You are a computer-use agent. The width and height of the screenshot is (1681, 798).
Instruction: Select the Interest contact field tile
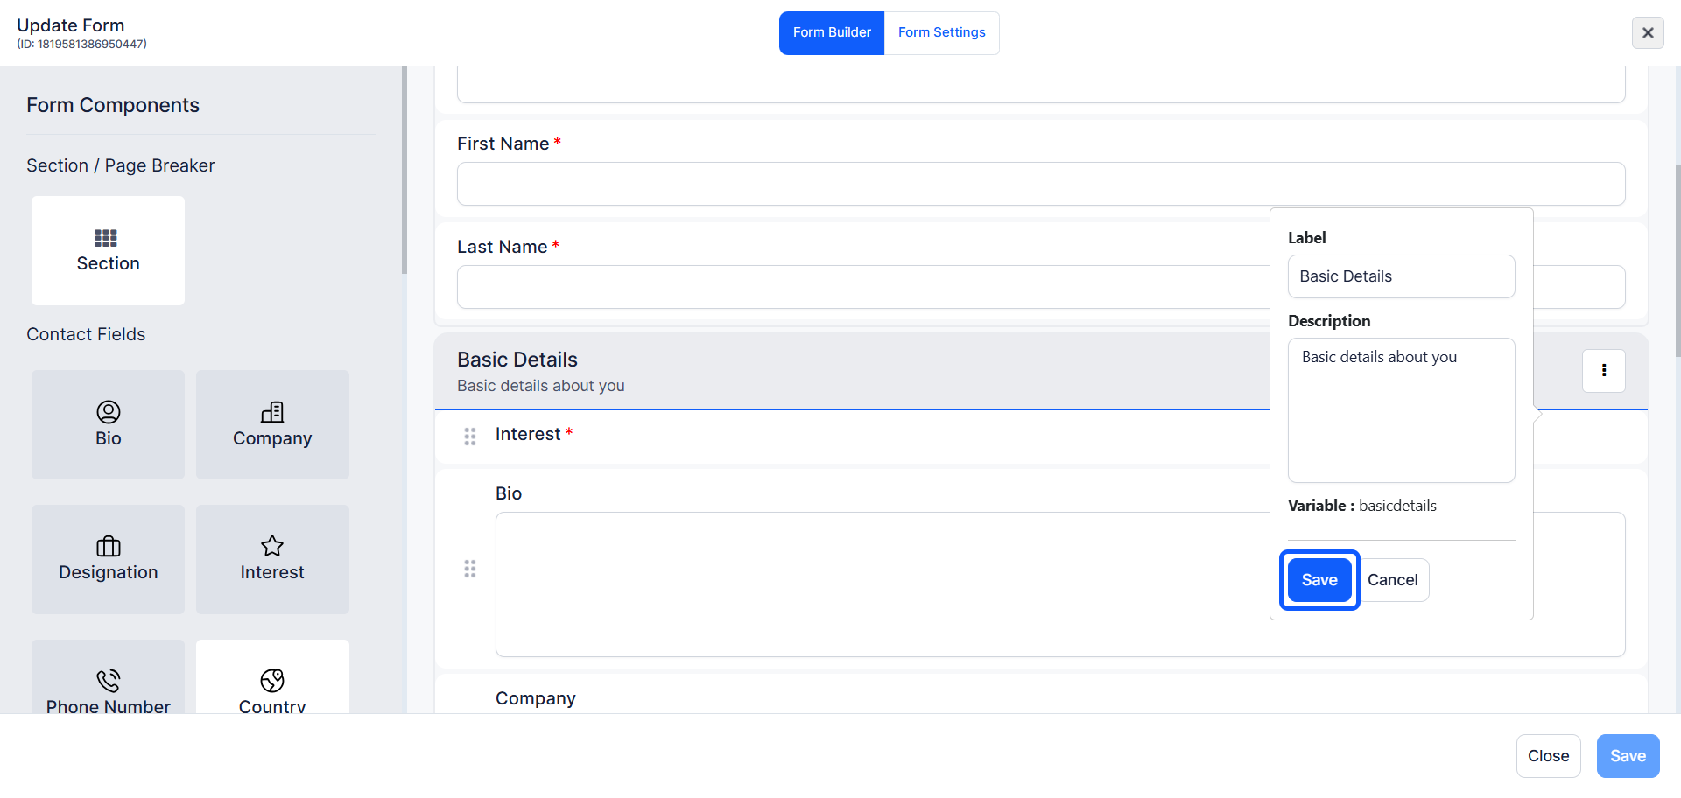[272, 559]
